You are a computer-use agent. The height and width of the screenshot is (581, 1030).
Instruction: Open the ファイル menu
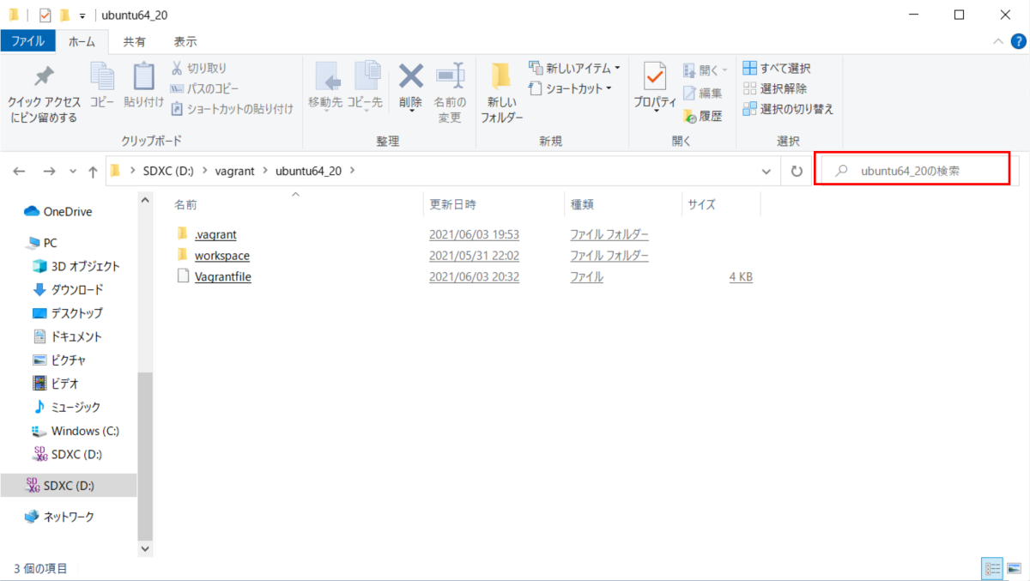28,39
